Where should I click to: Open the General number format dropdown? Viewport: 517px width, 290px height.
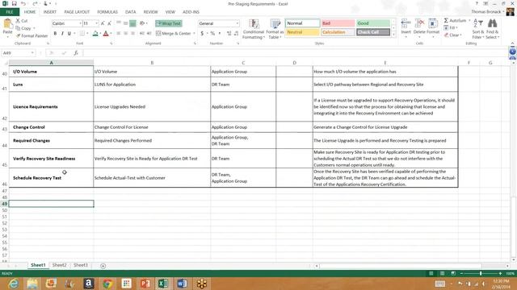coord(237,23)
